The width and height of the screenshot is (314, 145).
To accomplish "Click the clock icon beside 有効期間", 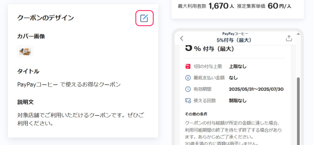I will coord(188,89).
